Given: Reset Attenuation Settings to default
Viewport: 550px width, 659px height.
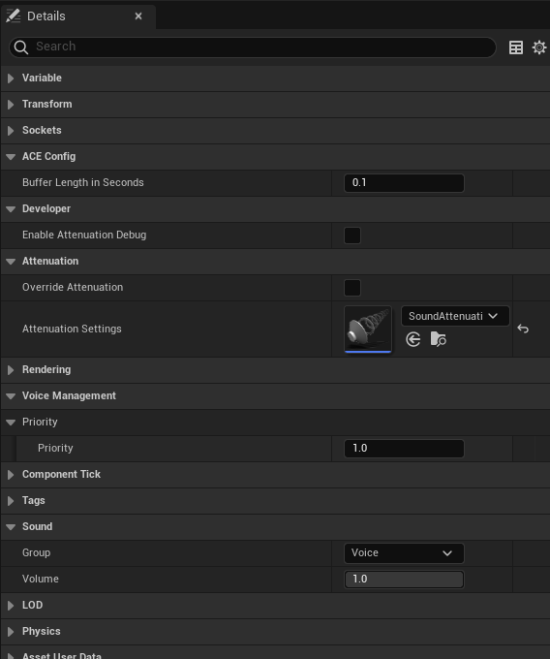Looking at the screenshot, I should [523, 329].
